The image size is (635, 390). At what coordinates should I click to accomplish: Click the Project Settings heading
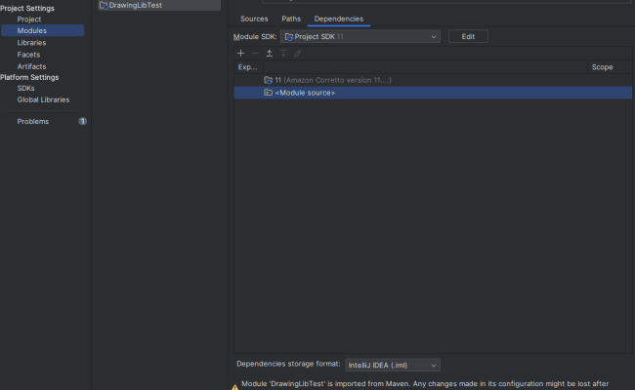pos(27,8)
